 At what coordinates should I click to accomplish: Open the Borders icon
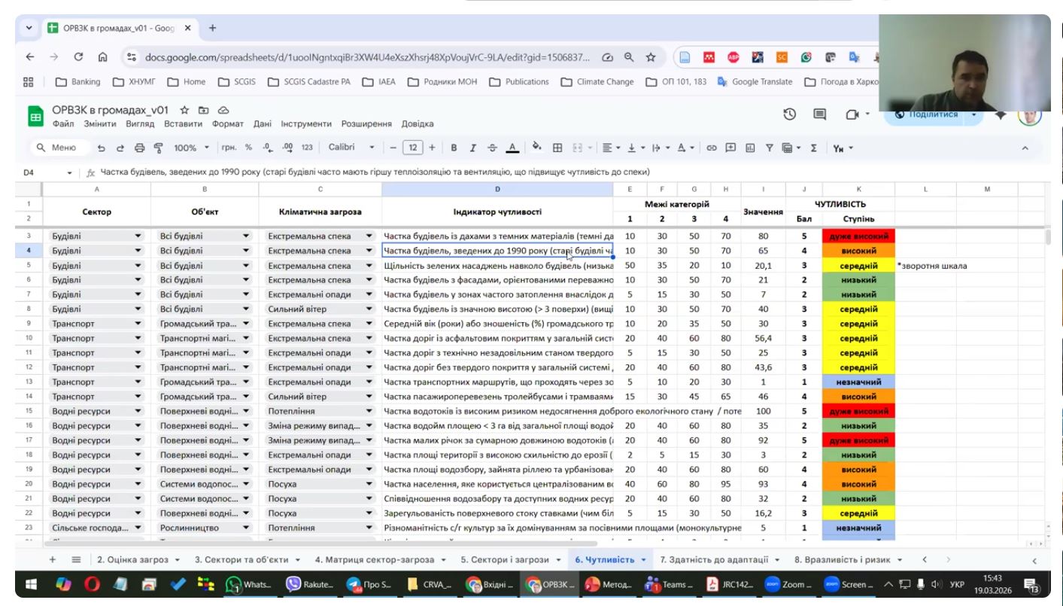(x=557, y=148)
